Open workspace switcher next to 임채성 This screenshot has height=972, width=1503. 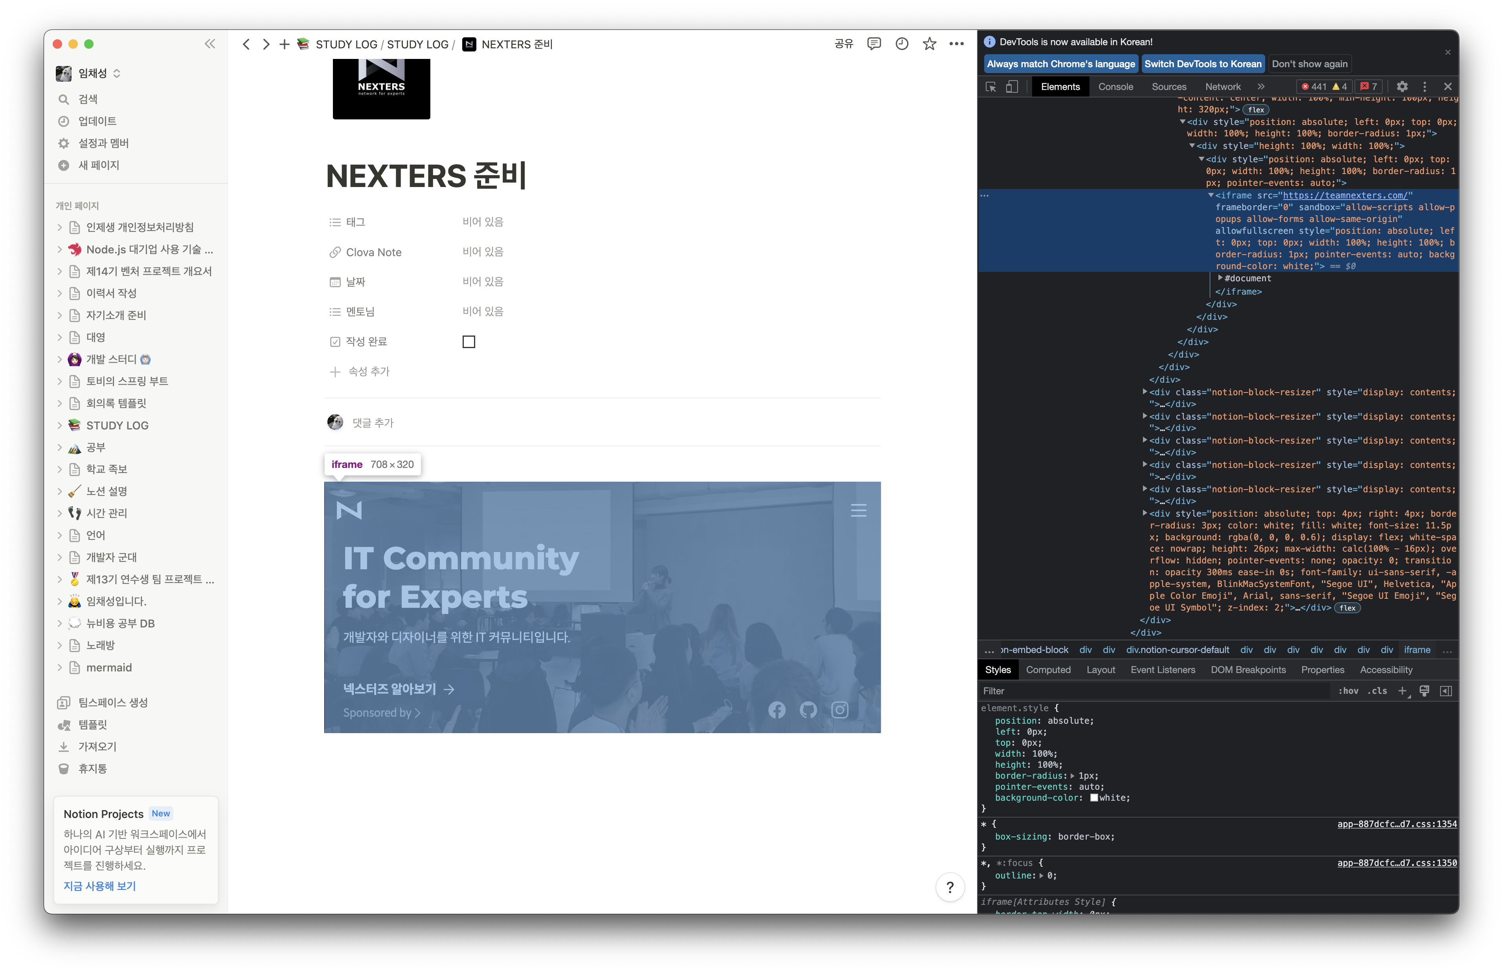117,73
